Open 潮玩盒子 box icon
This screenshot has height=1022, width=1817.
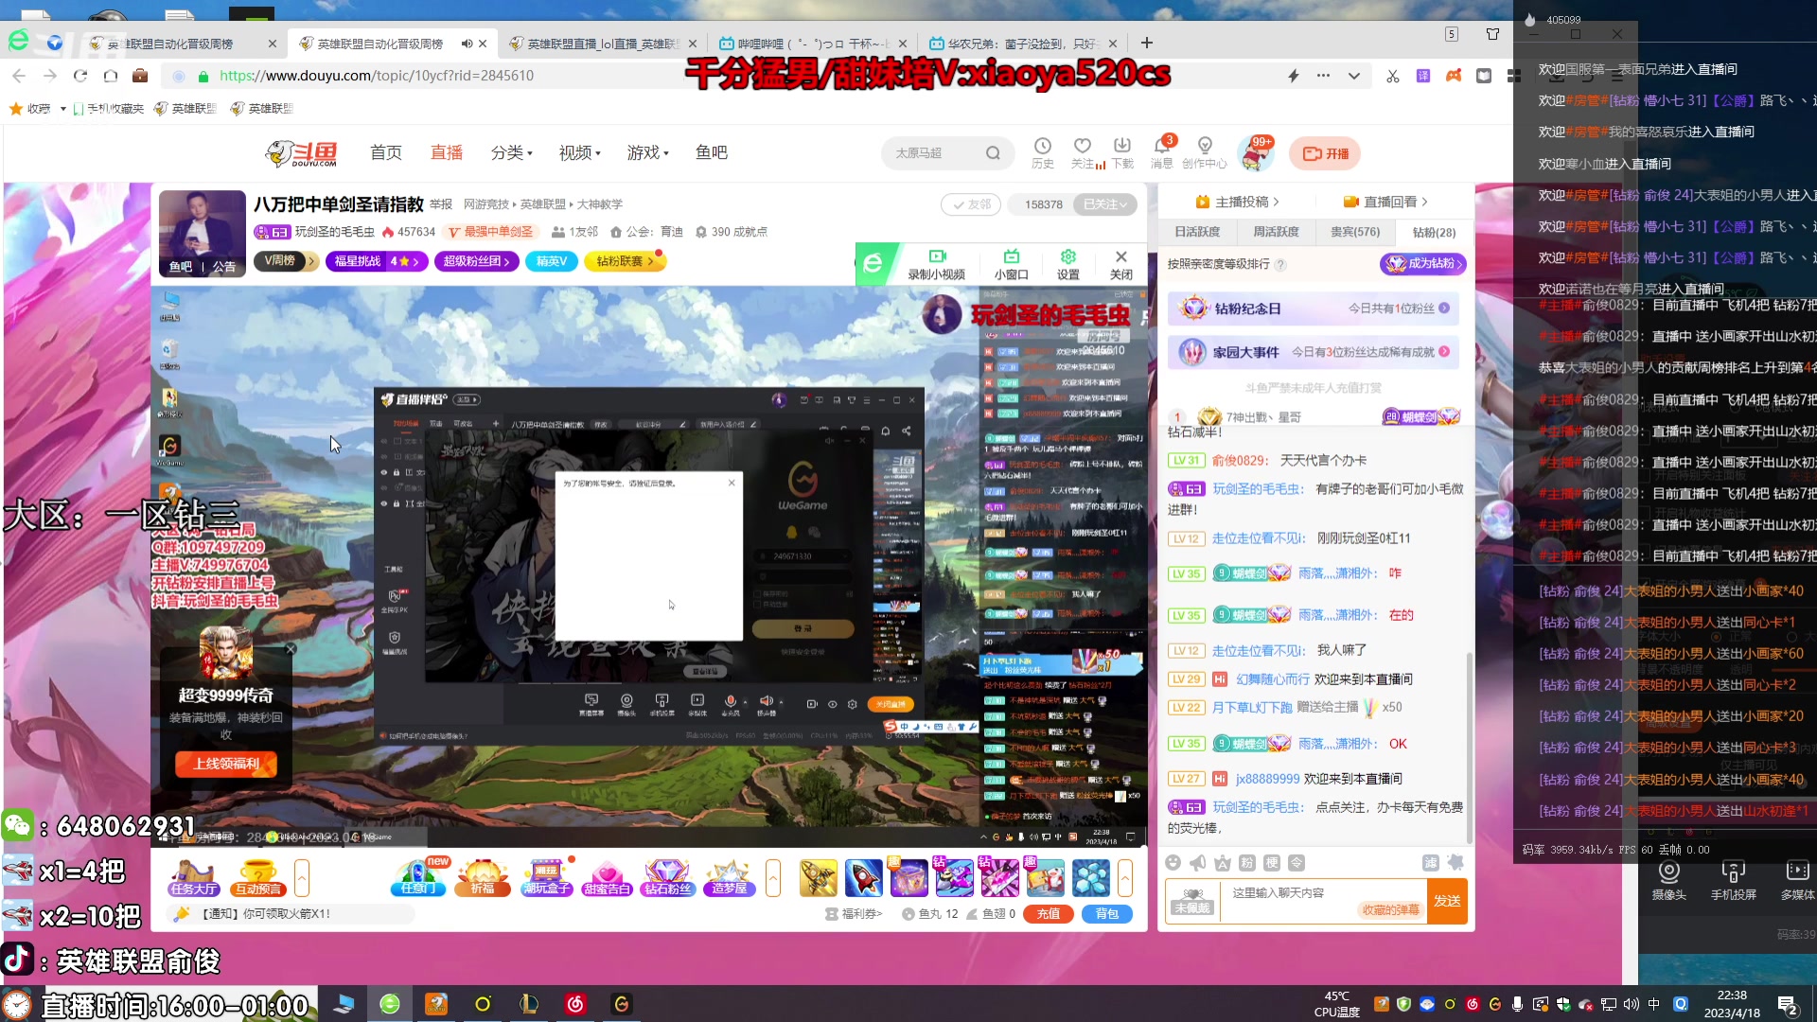tap(547, 877)
